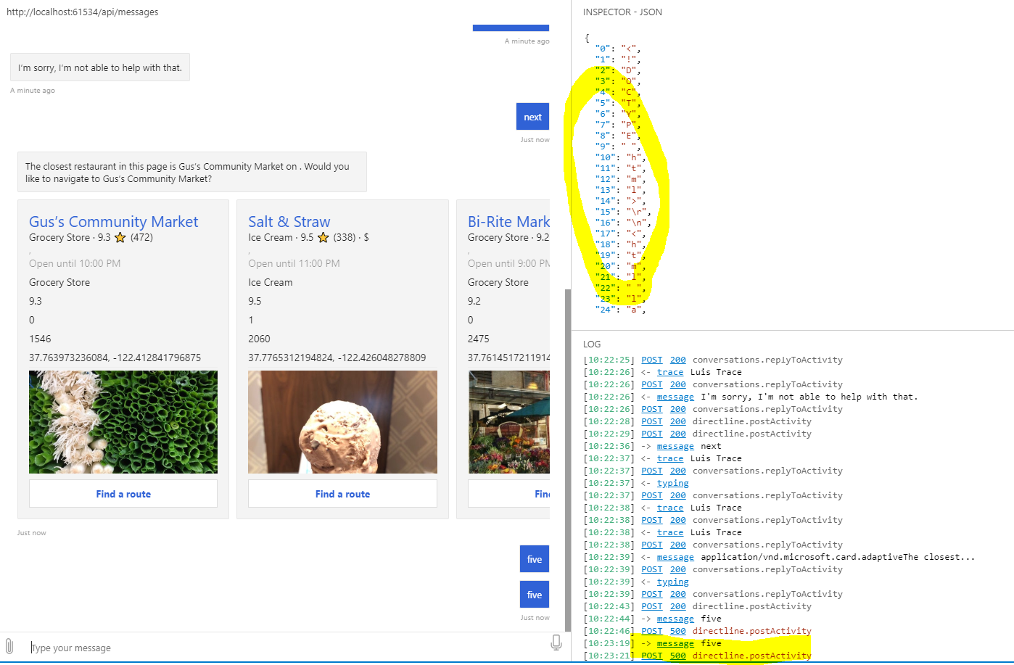Select the value 2060 in Salt & Straw card
This screenshot has width=1014, height=665.
coord(259,339)
